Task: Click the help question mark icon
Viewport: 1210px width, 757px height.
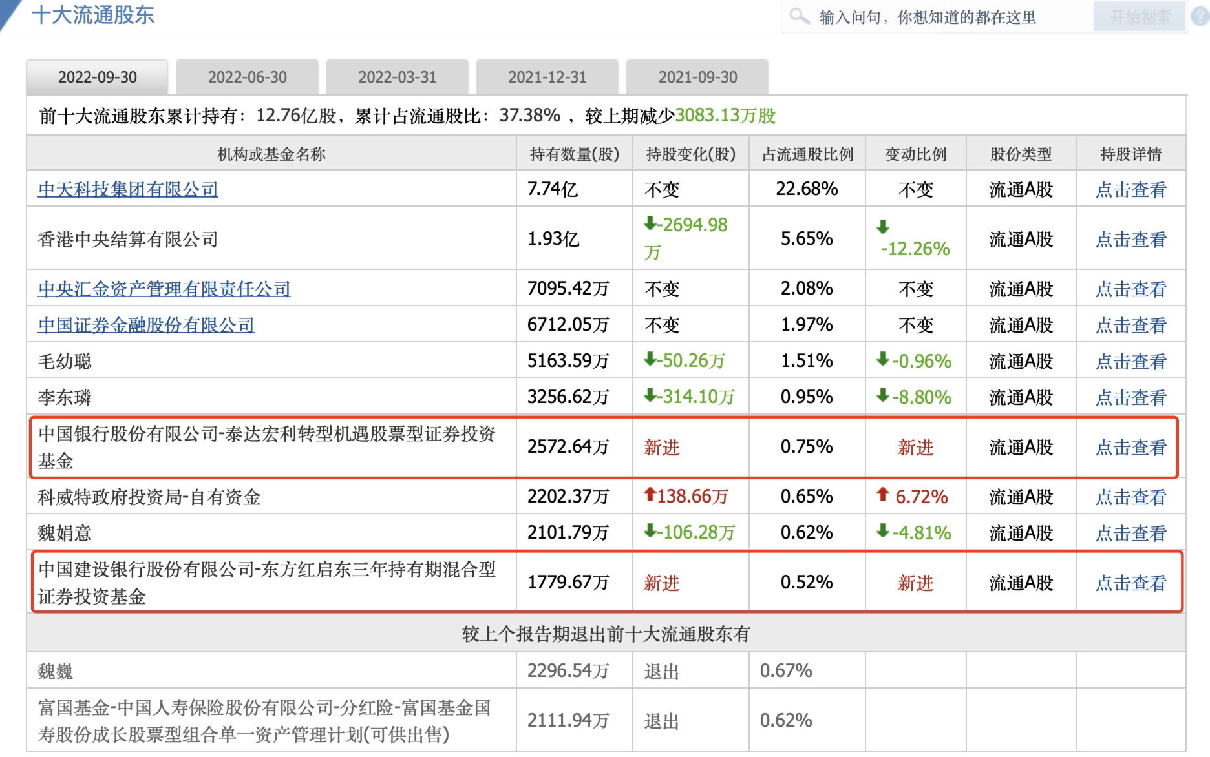Action: (x=1200, y=17)
